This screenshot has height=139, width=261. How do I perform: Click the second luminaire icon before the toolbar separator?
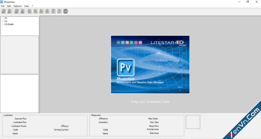coord(10,11)
